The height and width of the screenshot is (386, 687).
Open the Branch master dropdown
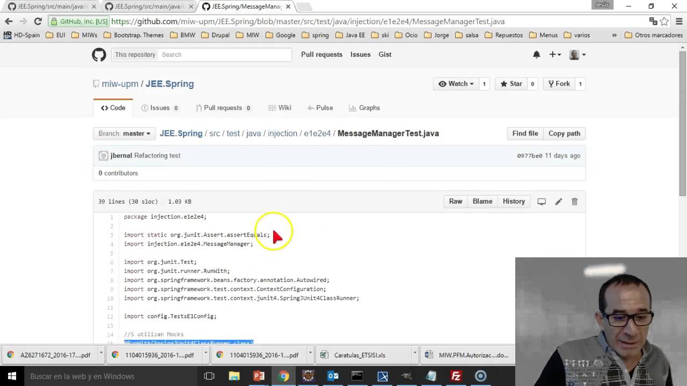click(125, 133)
